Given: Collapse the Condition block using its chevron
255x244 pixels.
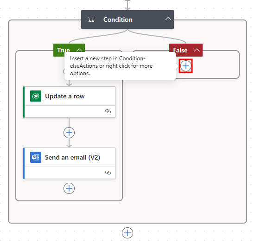Looking at the screenshot, I should click(x=168, y=19).
